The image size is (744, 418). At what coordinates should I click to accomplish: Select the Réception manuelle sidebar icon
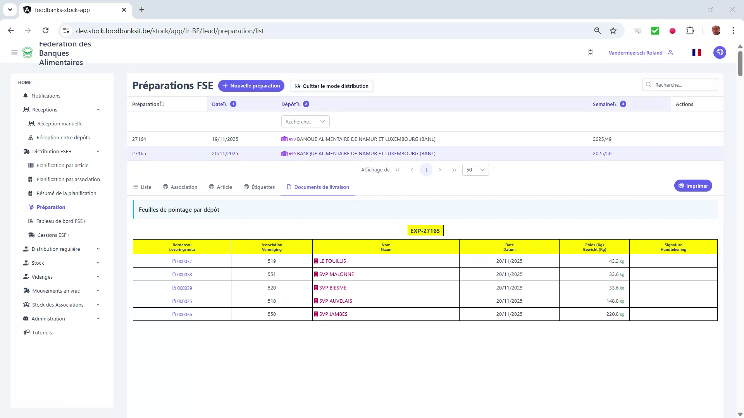[31, 123]
